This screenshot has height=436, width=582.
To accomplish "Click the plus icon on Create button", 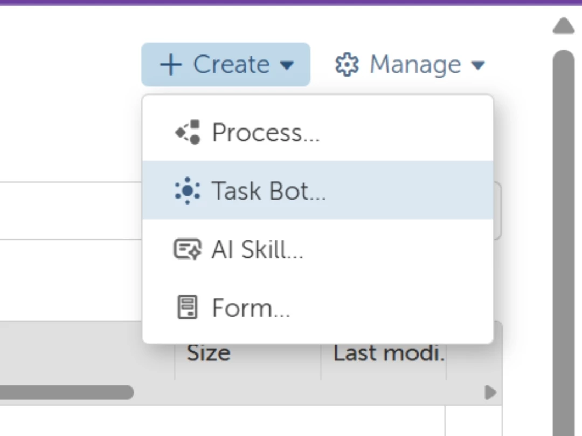I will (171, 65).
